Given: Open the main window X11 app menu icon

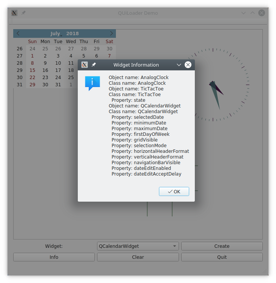Looking at the screenshot, I should [x=14, y=13].
